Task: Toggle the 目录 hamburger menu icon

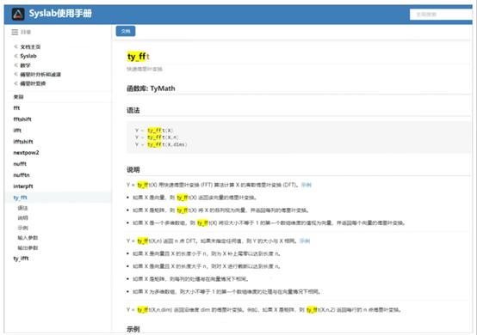Action: (x=15, y=32)
